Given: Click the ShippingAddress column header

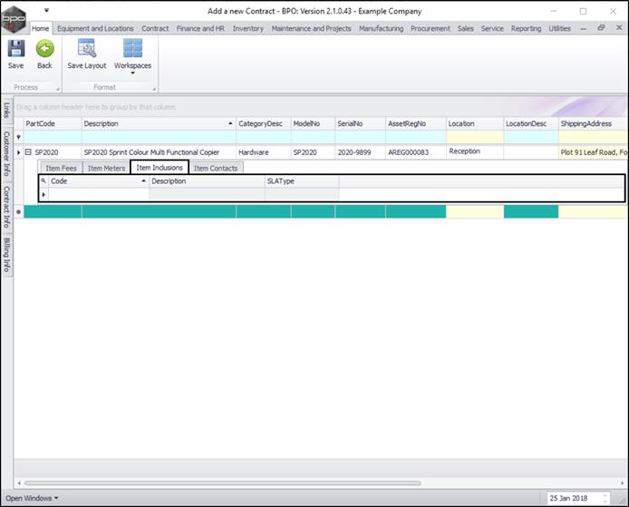Looking at the screenshot, I should (593, 123).
